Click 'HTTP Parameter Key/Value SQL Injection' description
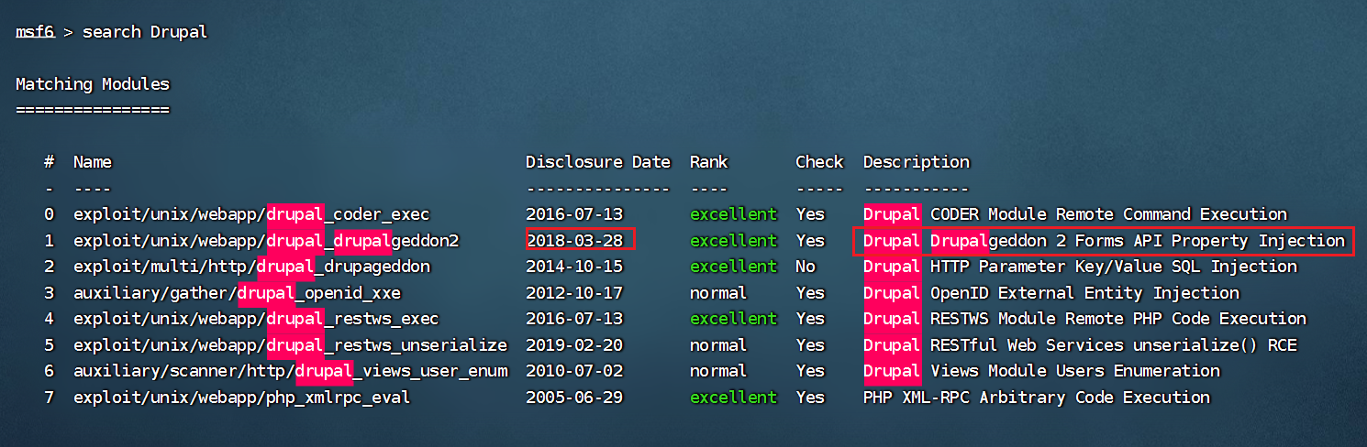The height and width of the screenshot is (447, 1367). tap(1114, 267)
